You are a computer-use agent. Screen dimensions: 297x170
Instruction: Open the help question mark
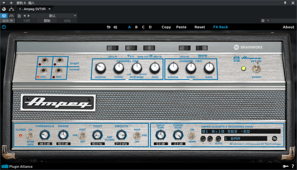point(293,166)
